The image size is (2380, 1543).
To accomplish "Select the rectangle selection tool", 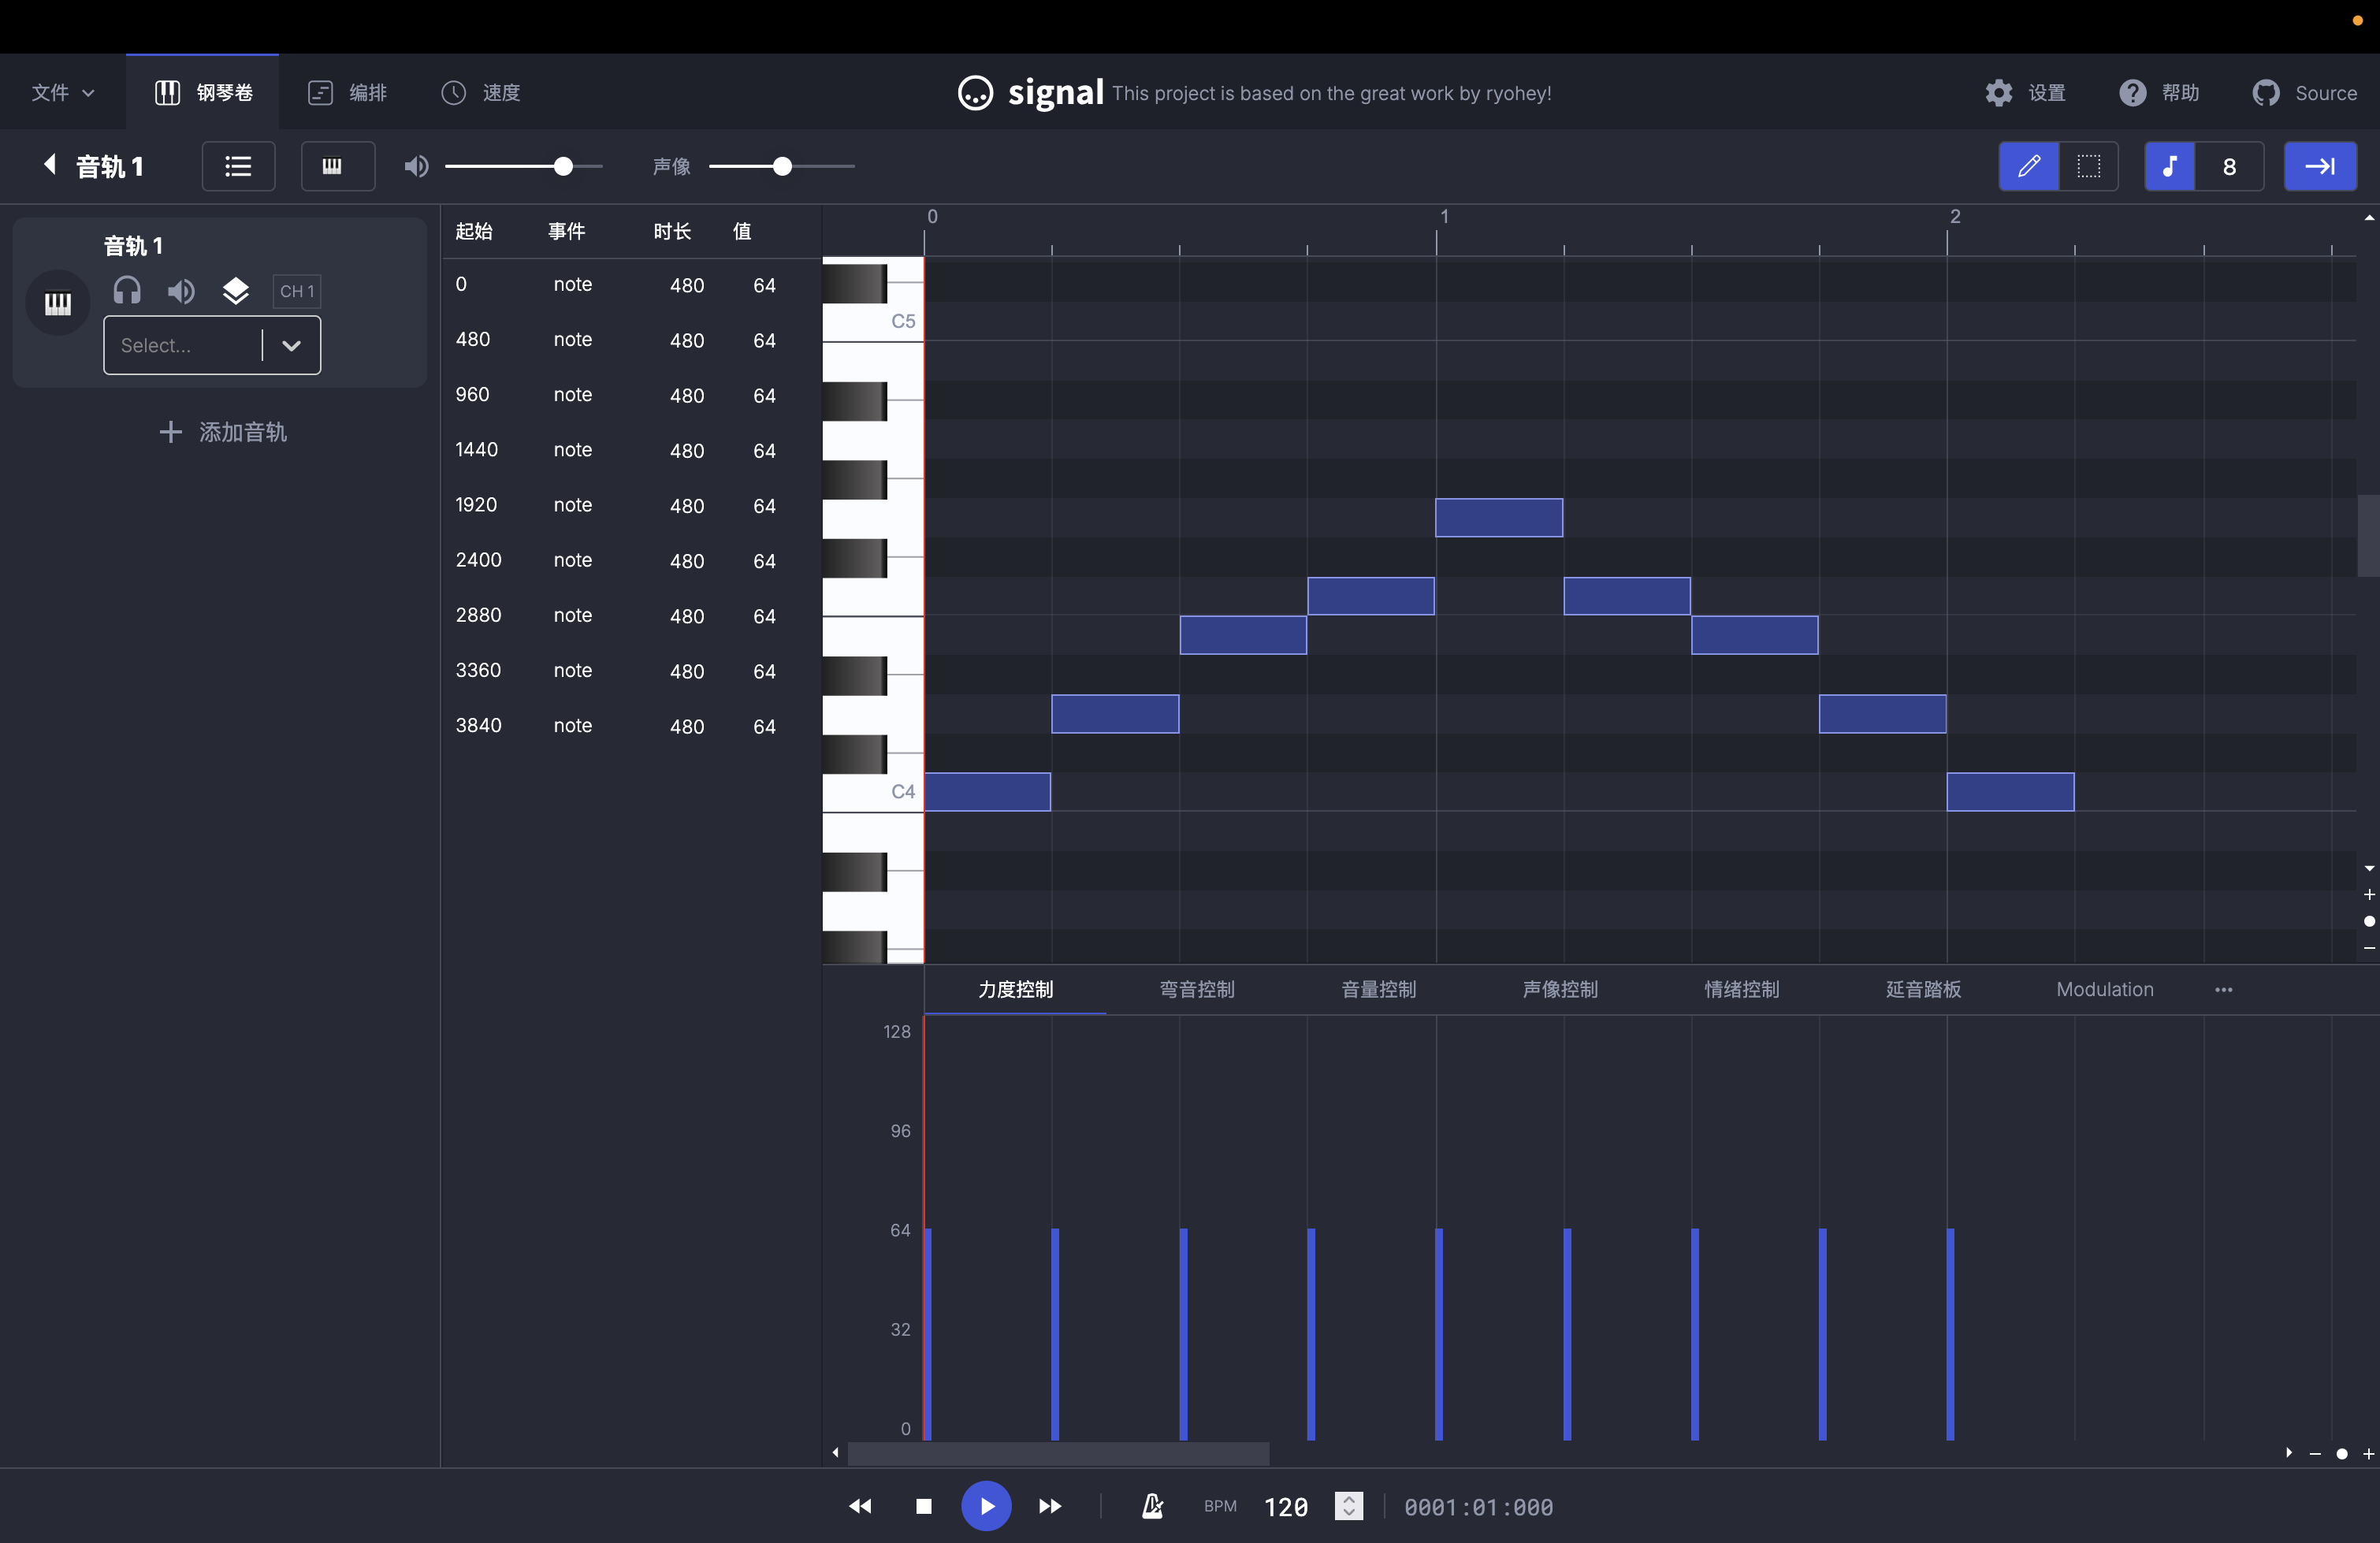I will click(x=2088, y=166).
